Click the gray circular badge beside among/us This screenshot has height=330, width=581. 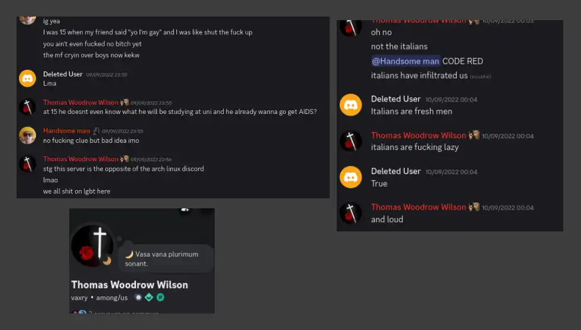[138, 298]
